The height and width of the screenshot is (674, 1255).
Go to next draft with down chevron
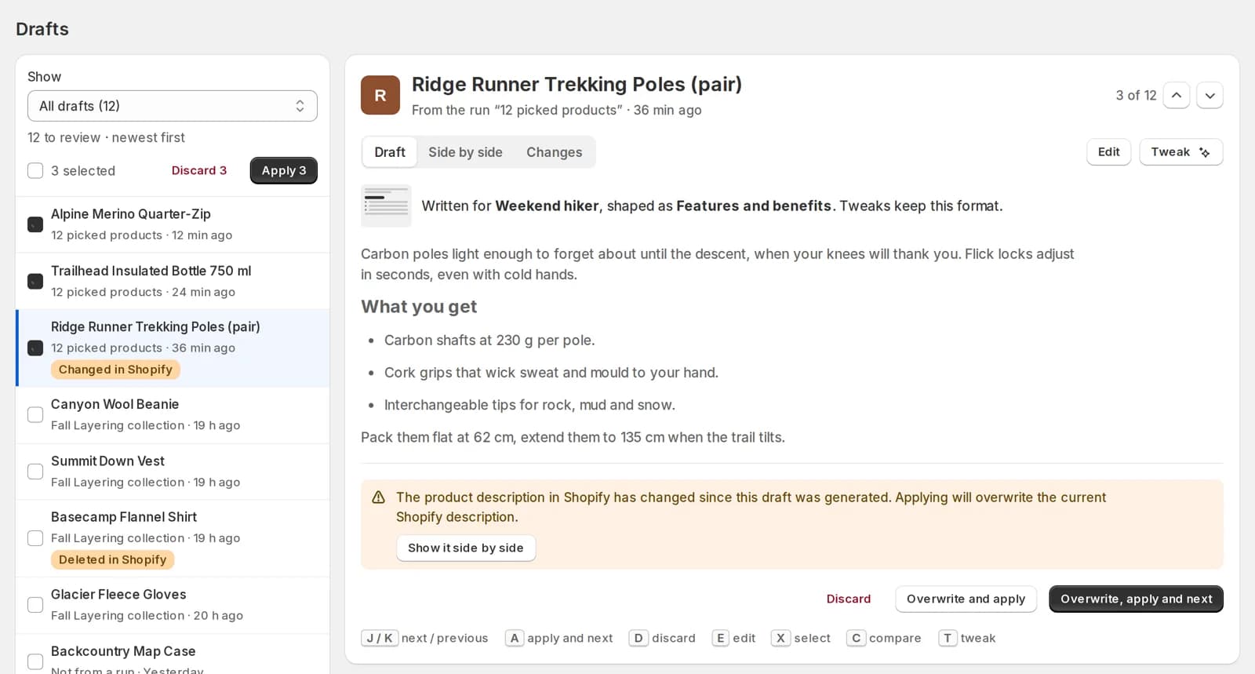pos(1210,95)
